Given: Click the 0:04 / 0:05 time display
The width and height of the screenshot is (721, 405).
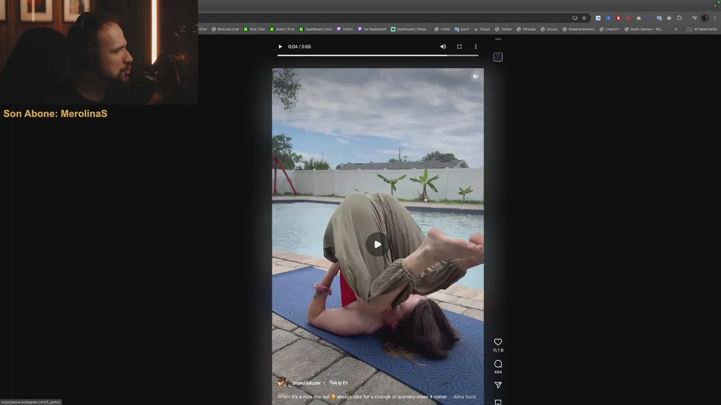Looking at the screenshot, I should click(x=299, y=47).
